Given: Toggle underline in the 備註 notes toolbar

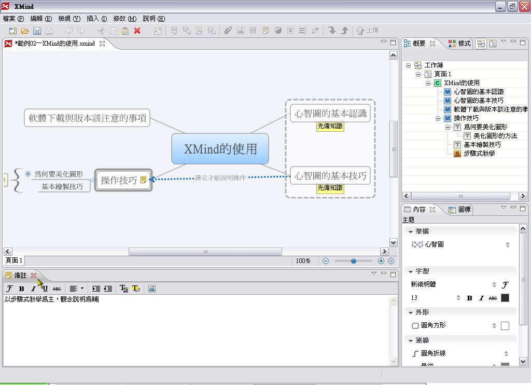Looking at the screenshot, I should tap(45, 288).
